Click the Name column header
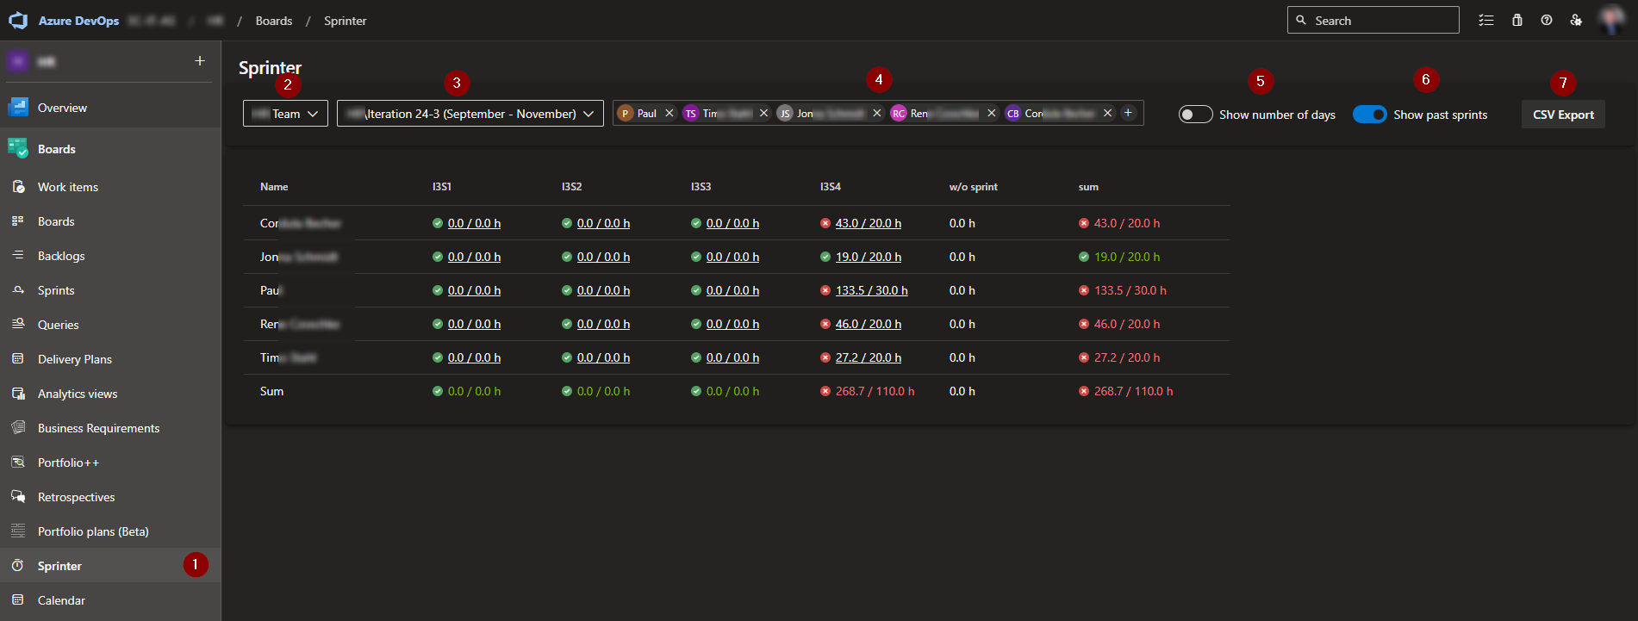Screen dimensions: 1638x621 coord(274,187)
